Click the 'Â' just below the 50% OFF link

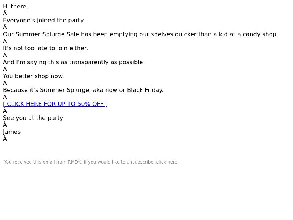pyautogui.click(x=5, y=111)
